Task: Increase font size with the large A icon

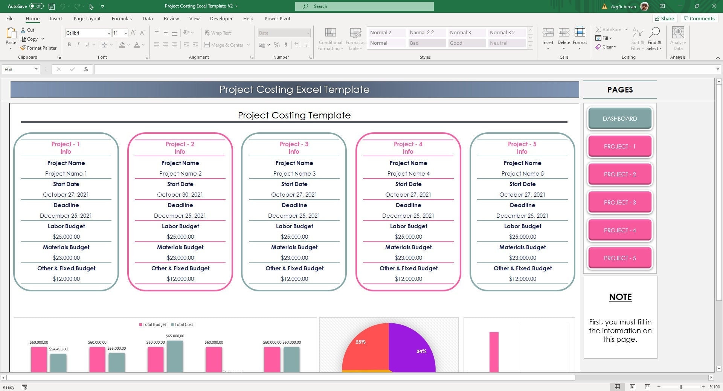Action: [x=133, y=33]
